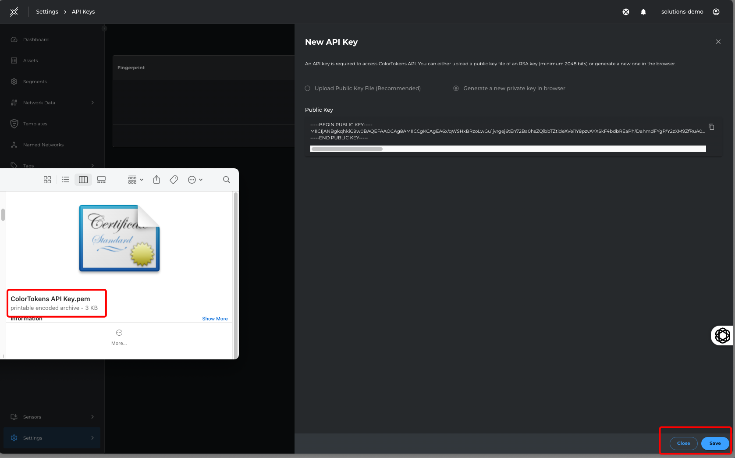The height and width of the screenshot is (458, 735).
Task: Open the grouping options dropdown in Finder
Action: [135, 180]
